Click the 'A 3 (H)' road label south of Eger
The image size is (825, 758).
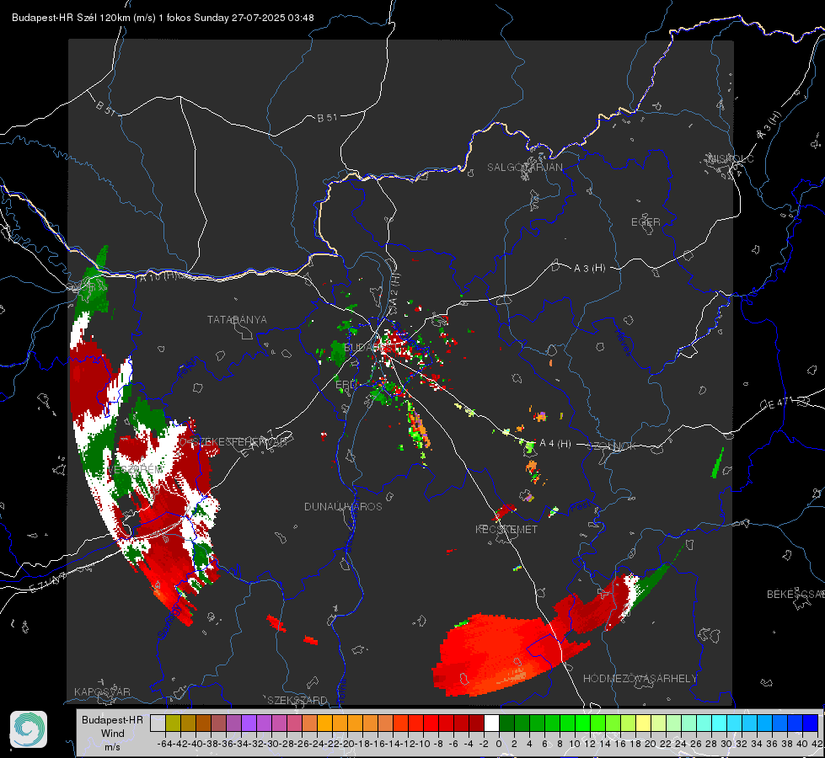[x=589, y=269]
